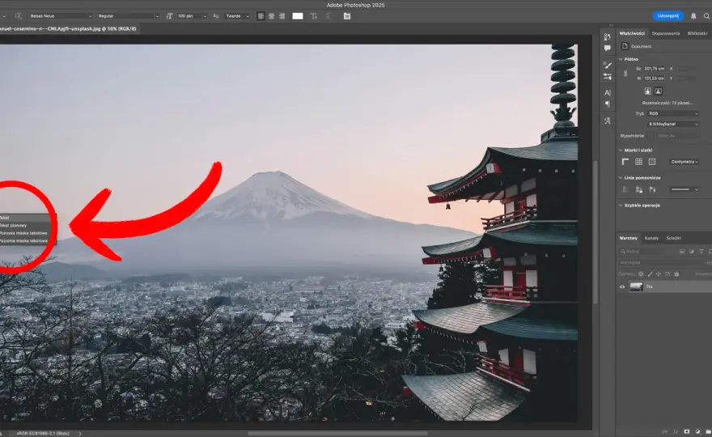Align text to the right
The height and width of the screenshot is (437, 712).
pos(282,16)
